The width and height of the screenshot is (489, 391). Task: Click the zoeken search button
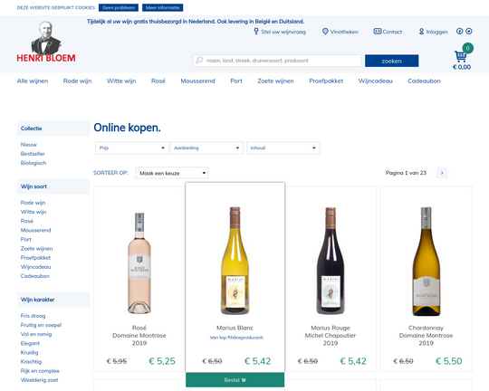pyautogui.click(x=392, y=61)
